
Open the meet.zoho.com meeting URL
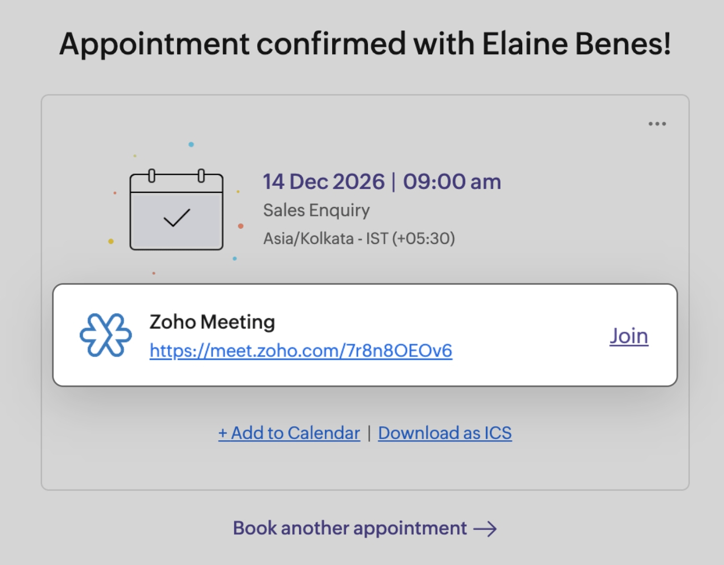[301, 351]
